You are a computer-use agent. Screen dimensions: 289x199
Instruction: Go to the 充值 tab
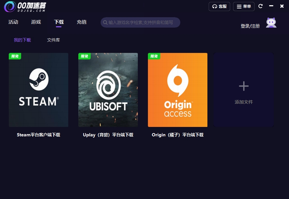pyautogui.click(x=82, y=22)
